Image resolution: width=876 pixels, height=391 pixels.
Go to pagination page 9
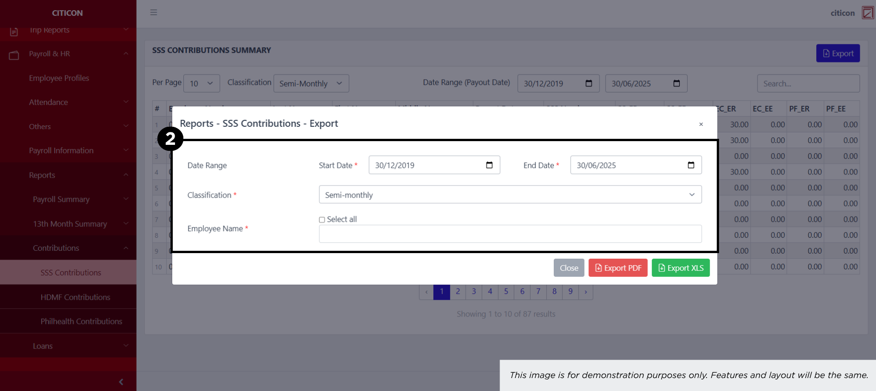tap(570, 292)
